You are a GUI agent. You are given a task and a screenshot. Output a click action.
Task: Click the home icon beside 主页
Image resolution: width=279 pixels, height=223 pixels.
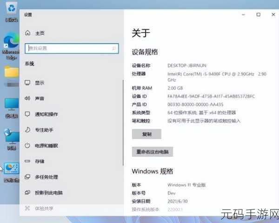tap(27, 33)
